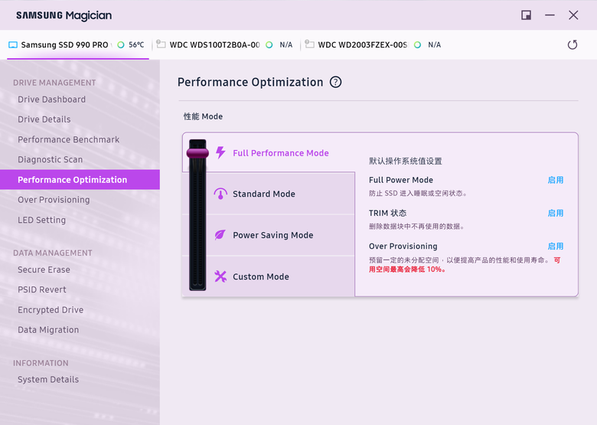Select the Samsung SSD 990 PRO tab
The width and height of the screenshot is (597, 425).
[x=77, y=45]
